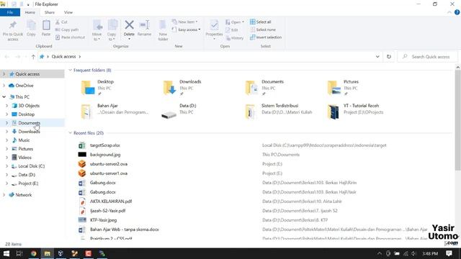Collapse the Frequent folders section
The width and height of the screenshot is (461, 259).
tap(71, 71)
